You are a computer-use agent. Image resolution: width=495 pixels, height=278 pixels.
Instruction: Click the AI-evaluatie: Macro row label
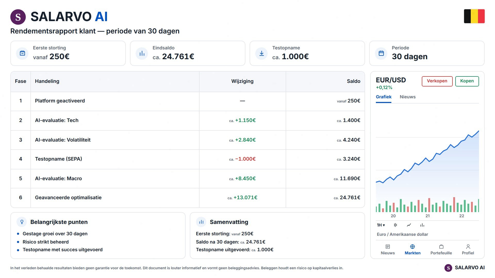tap(59, 179)
